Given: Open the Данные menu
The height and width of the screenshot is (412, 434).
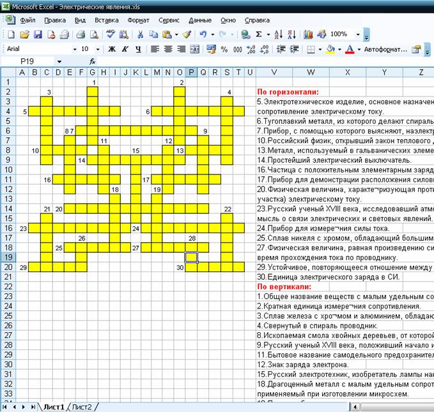Looking at the screenshot, I should tap(200, 20).
